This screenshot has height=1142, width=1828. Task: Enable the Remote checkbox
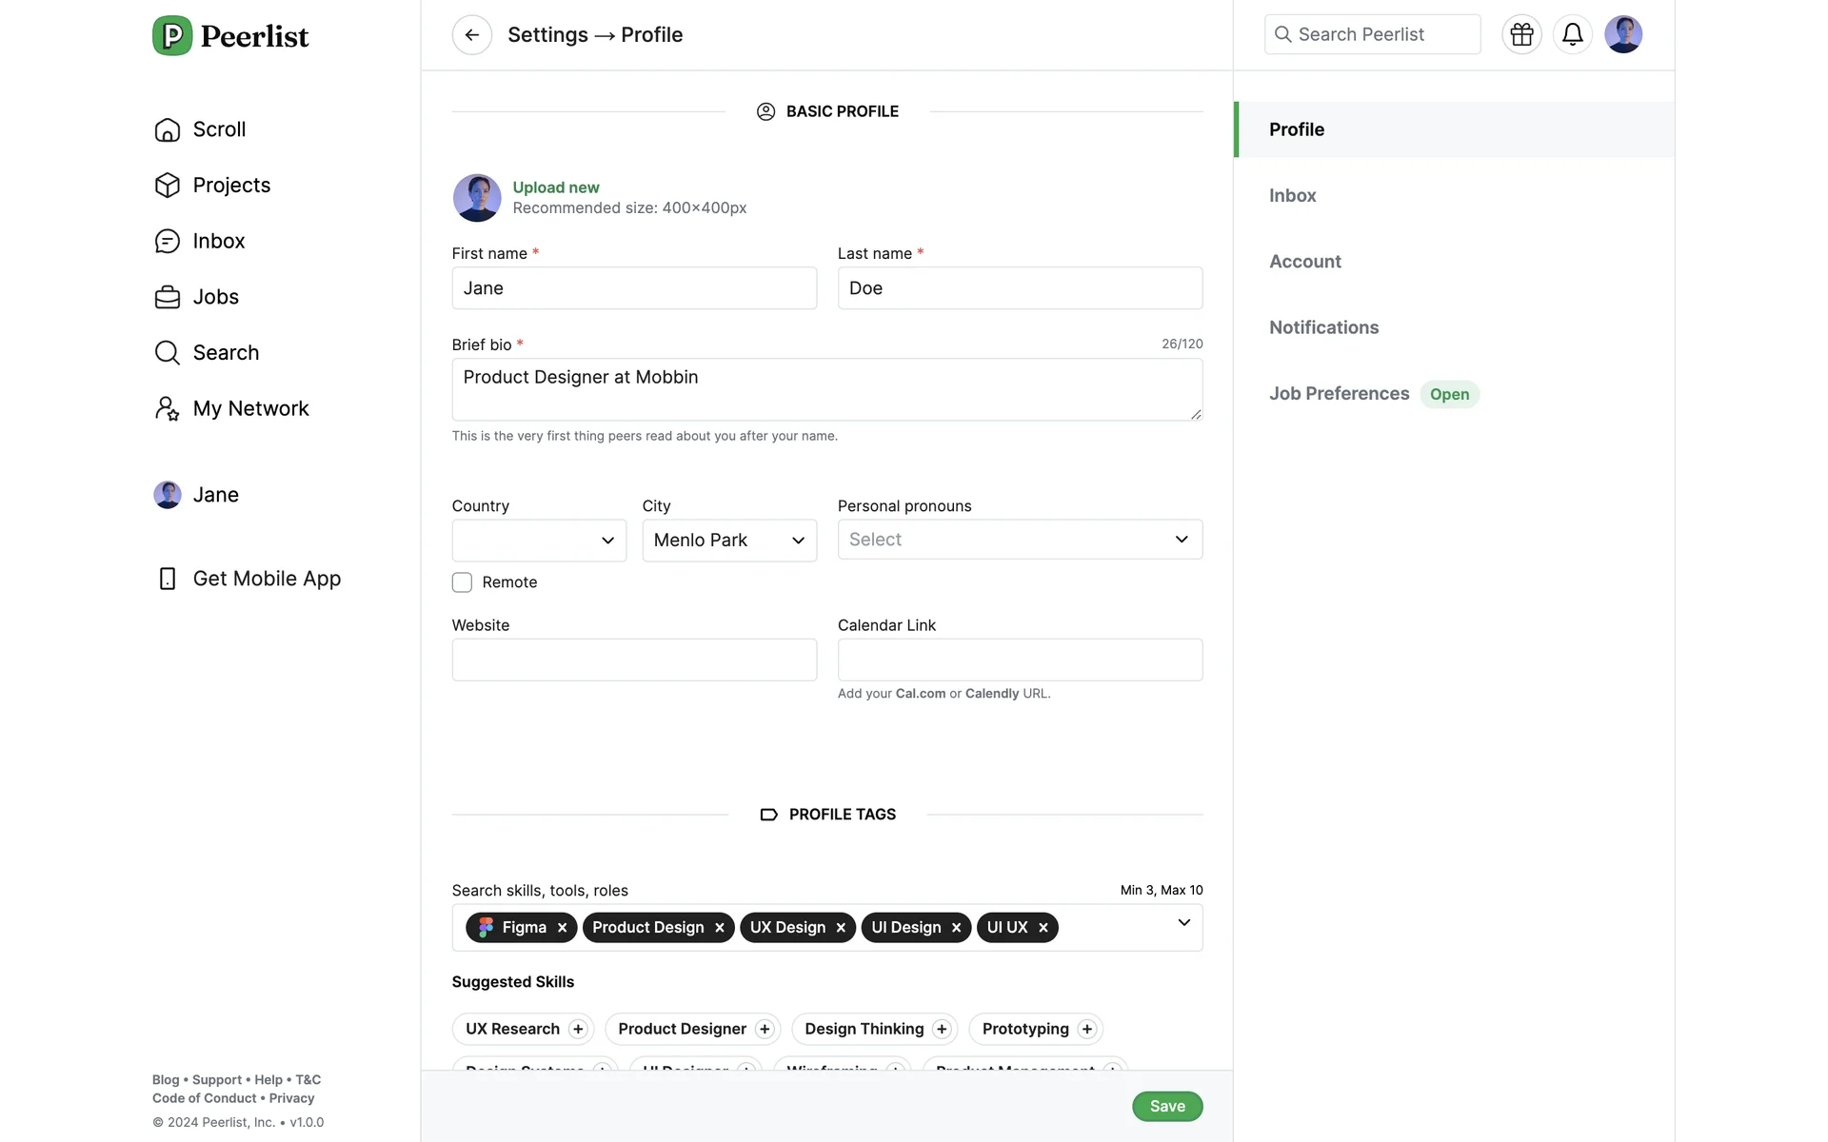(x=462, y=582)
